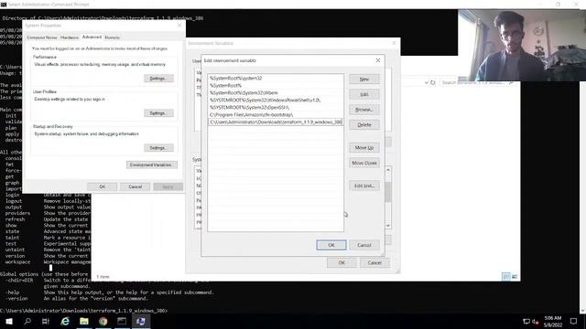
Task: Click the Environment Variables... button
Action: point(152,164)
